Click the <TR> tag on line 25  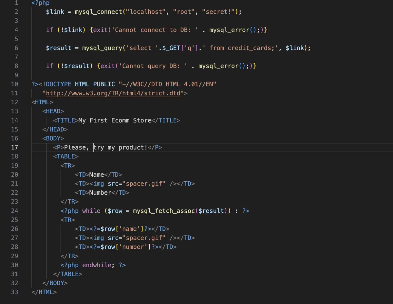(68, 220)
